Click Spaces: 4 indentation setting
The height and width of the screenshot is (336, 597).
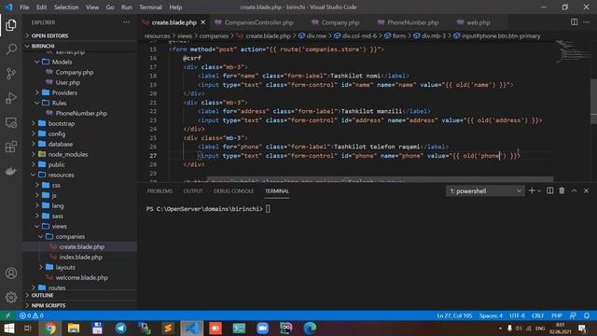(491, 315)
